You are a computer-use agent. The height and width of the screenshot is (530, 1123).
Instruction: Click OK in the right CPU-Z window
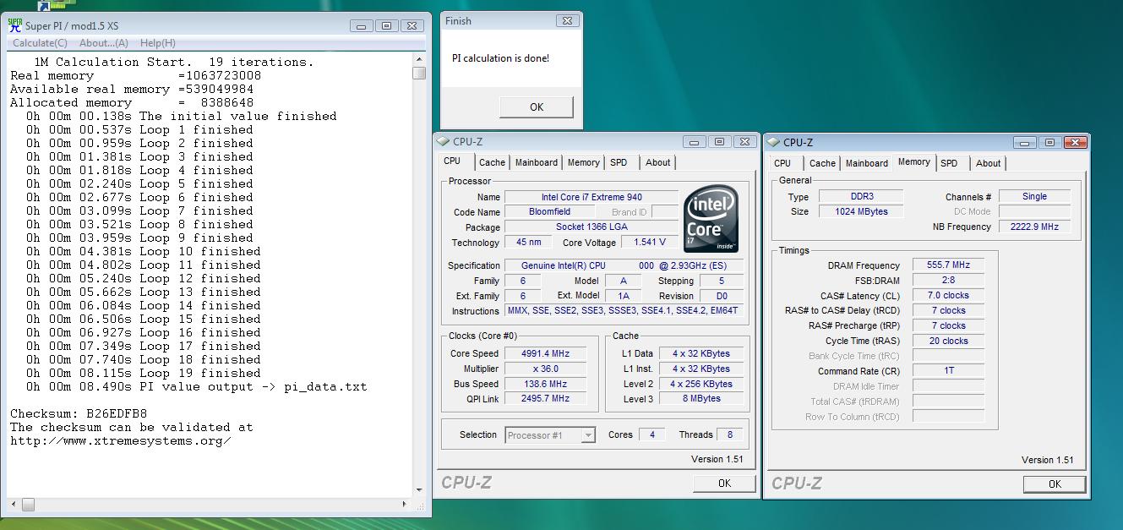1055,484
